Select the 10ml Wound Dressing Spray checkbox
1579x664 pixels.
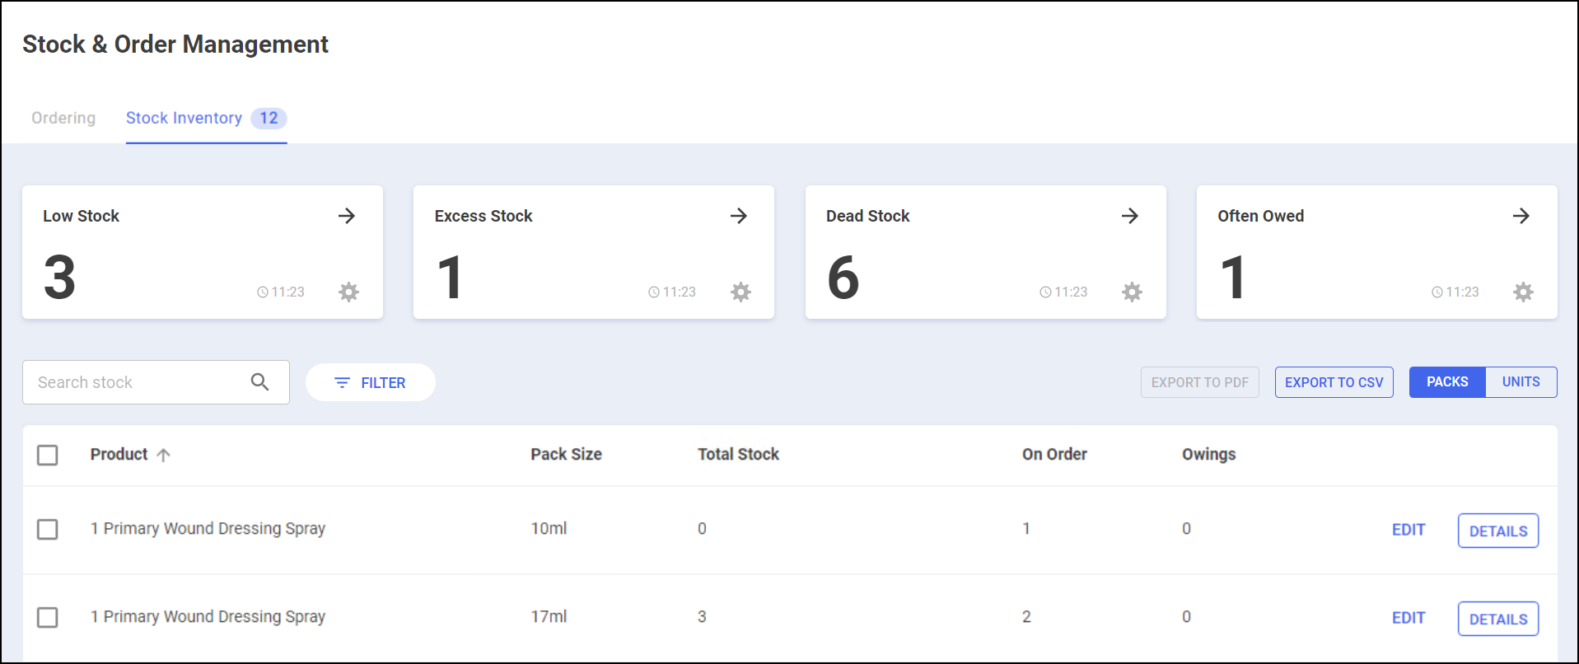pyautogui.click(x=48, y=529)
